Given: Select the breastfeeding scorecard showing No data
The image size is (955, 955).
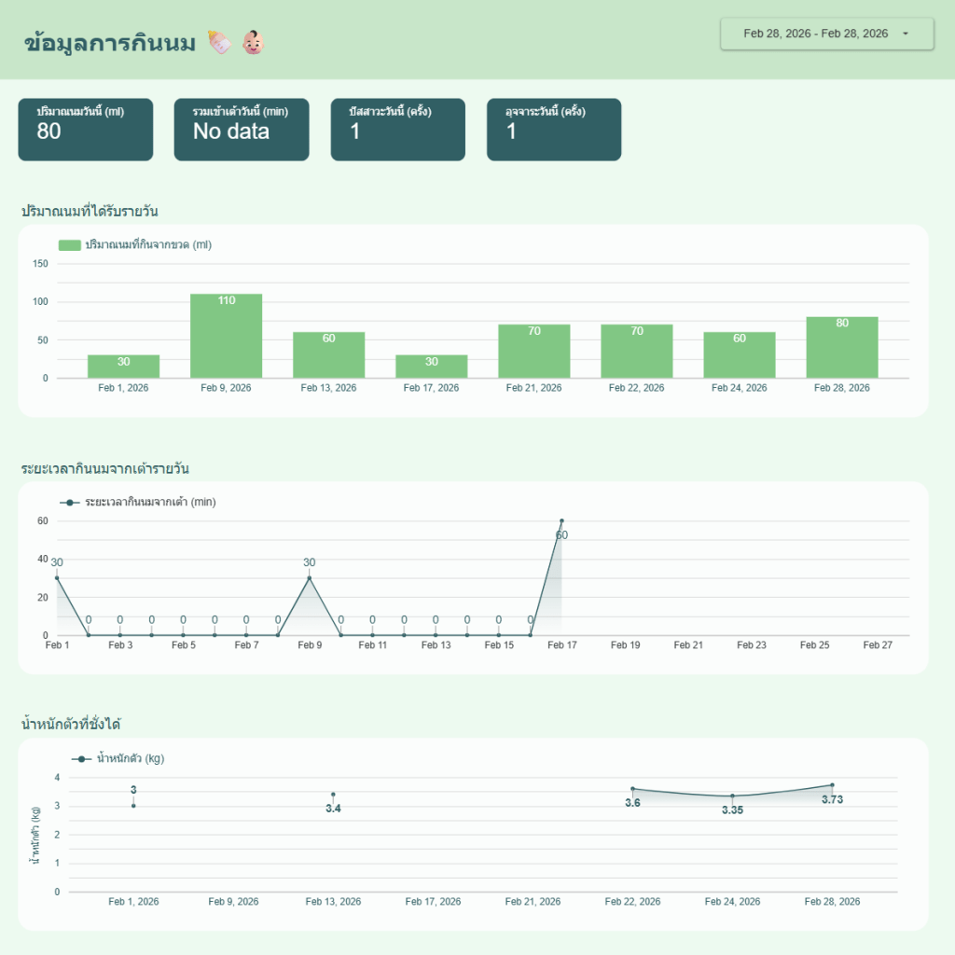Looking at the screenshot, I should click(242, 130).
